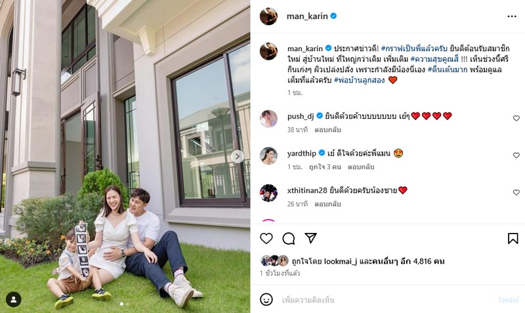Viewport: 525px width, 313px height.
Task: Open hashtag #พ่อบ้านลูกสอง link
Action: click(359, 80)
